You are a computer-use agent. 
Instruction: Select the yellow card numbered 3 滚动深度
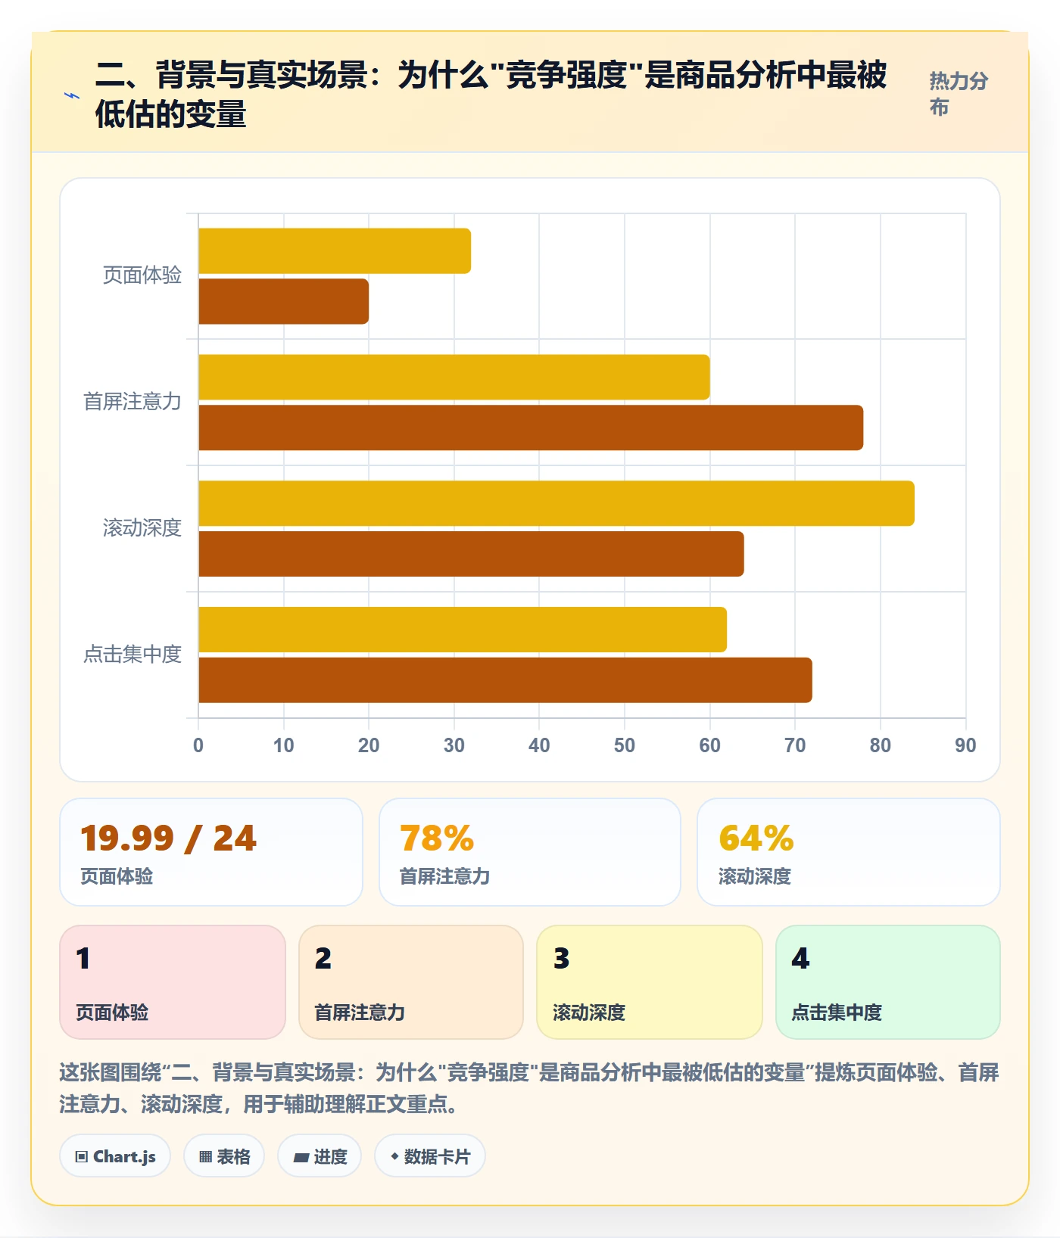pyautogui.click(x=650, y=982)
